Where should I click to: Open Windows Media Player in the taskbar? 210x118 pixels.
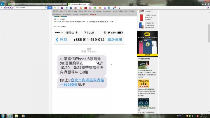23,116
